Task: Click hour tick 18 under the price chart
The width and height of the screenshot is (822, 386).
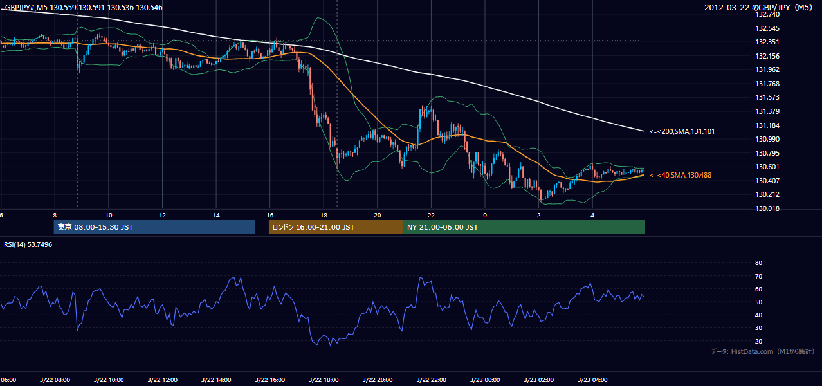Action: [x=324, y=215]
